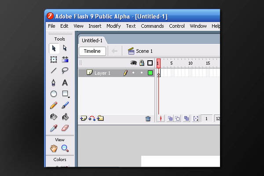Image resolution: width=264 pixels, height=176 pixels.
Task: Select the Paint Bucket tool
Action: click(65, 117)
